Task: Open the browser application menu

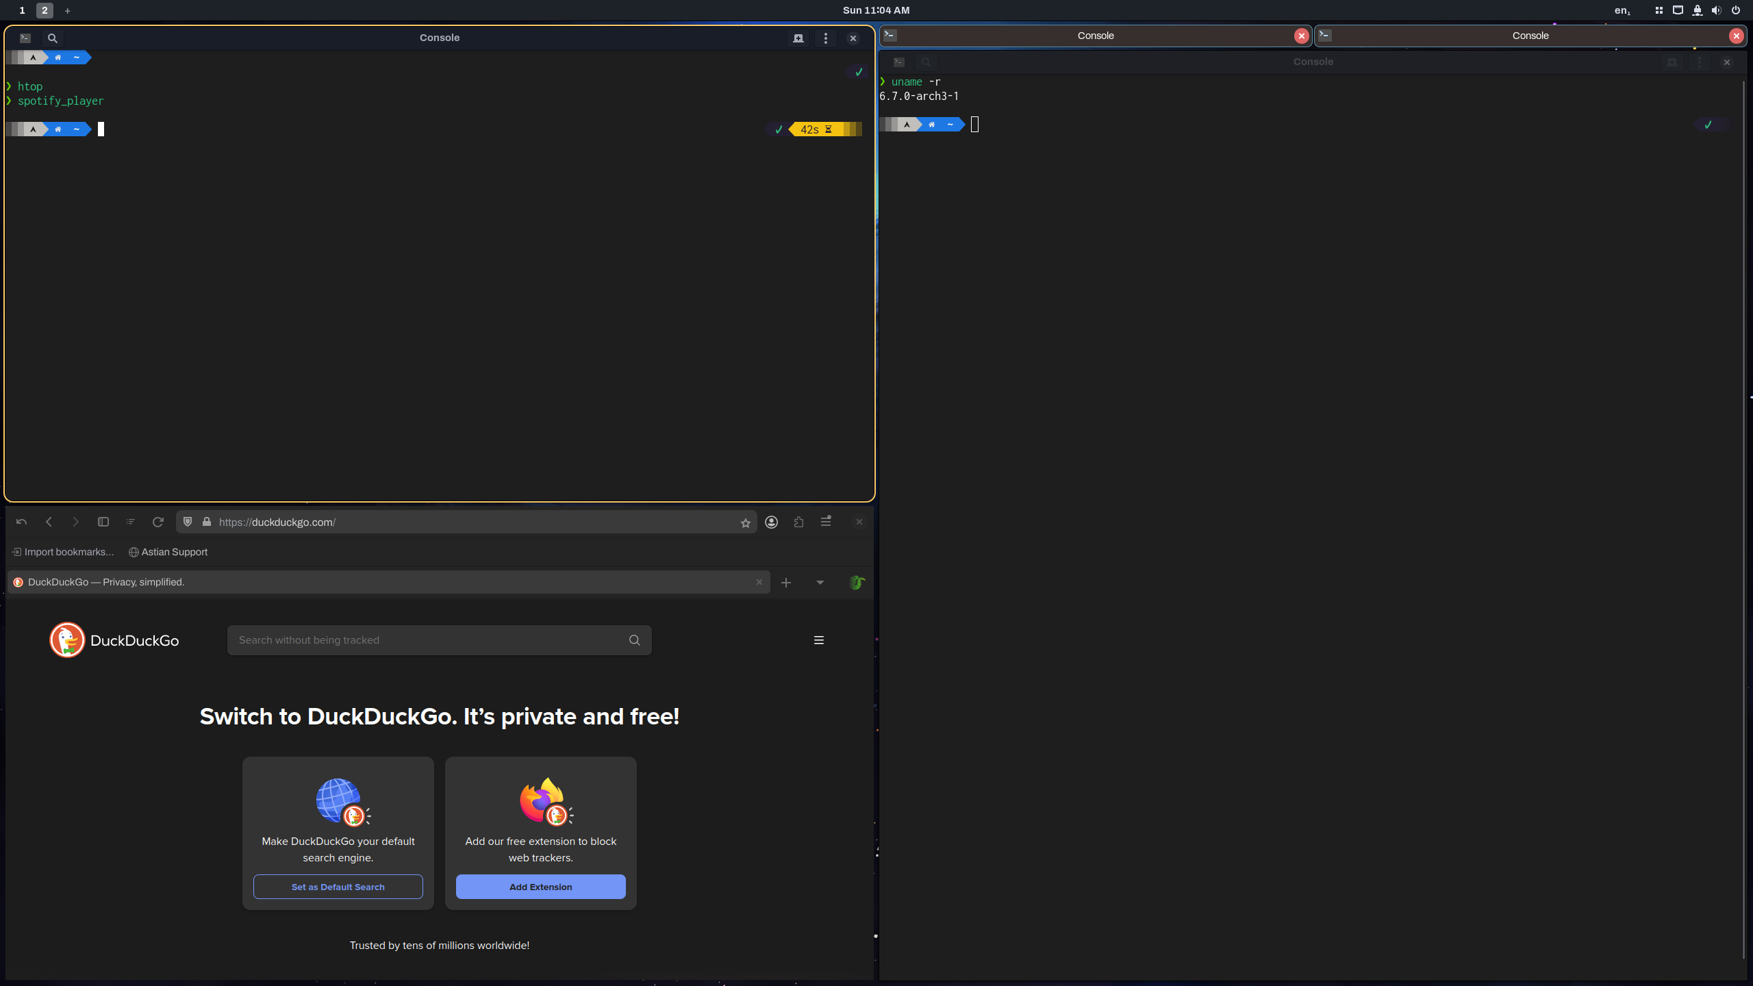Action: (x=826, y=522)
